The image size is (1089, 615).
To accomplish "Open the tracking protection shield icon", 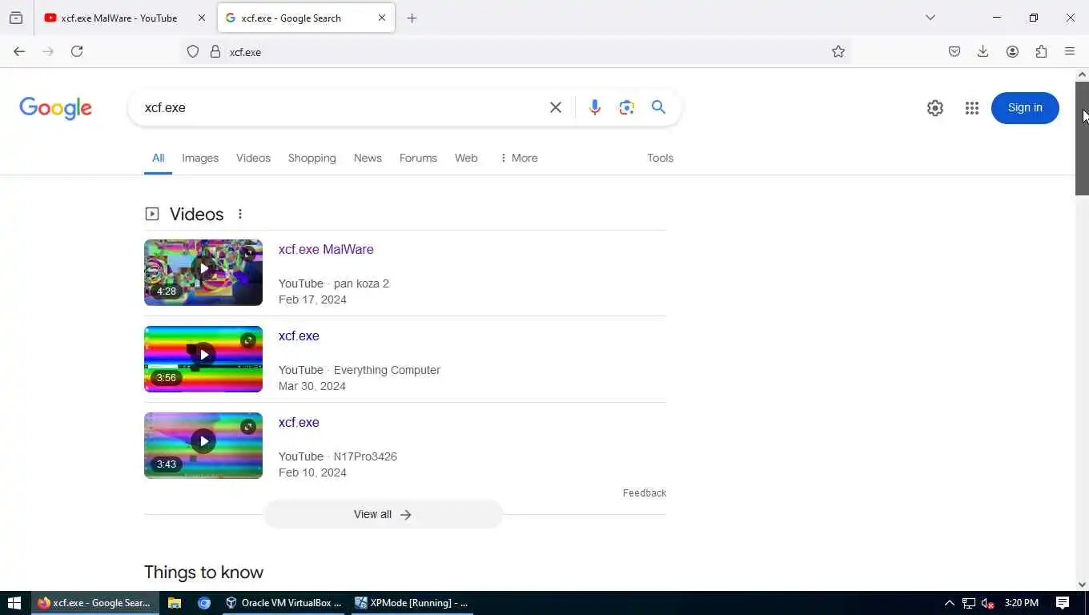I will (193, 52).
